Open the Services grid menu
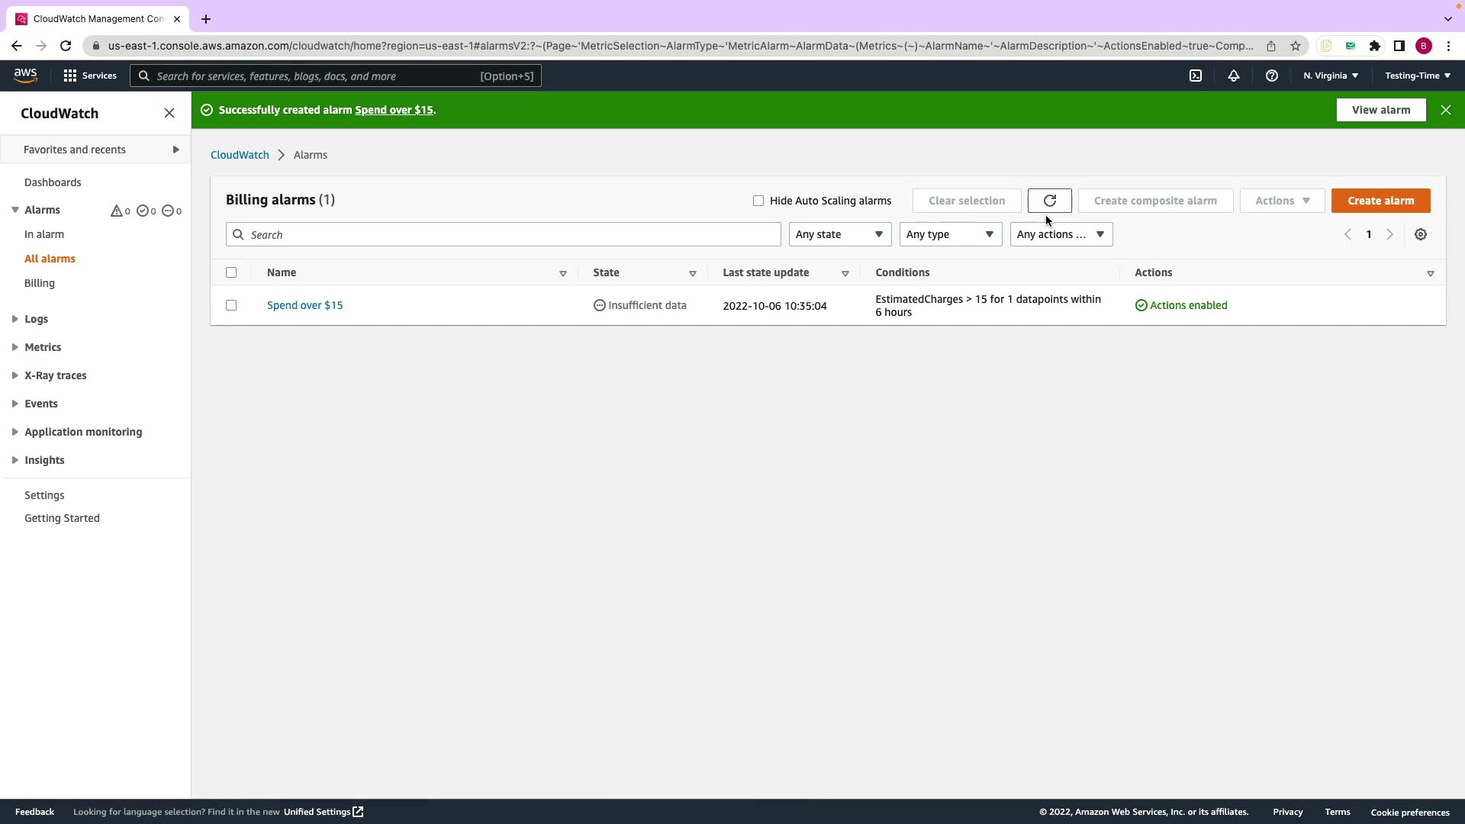 (89, 76)
